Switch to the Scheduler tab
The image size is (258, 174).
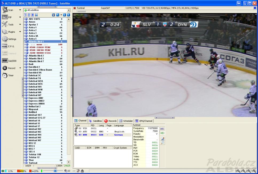point(126,121)
